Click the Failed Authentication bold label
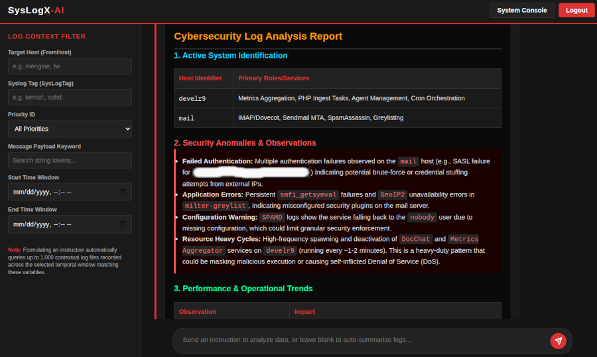 (218, 161)
